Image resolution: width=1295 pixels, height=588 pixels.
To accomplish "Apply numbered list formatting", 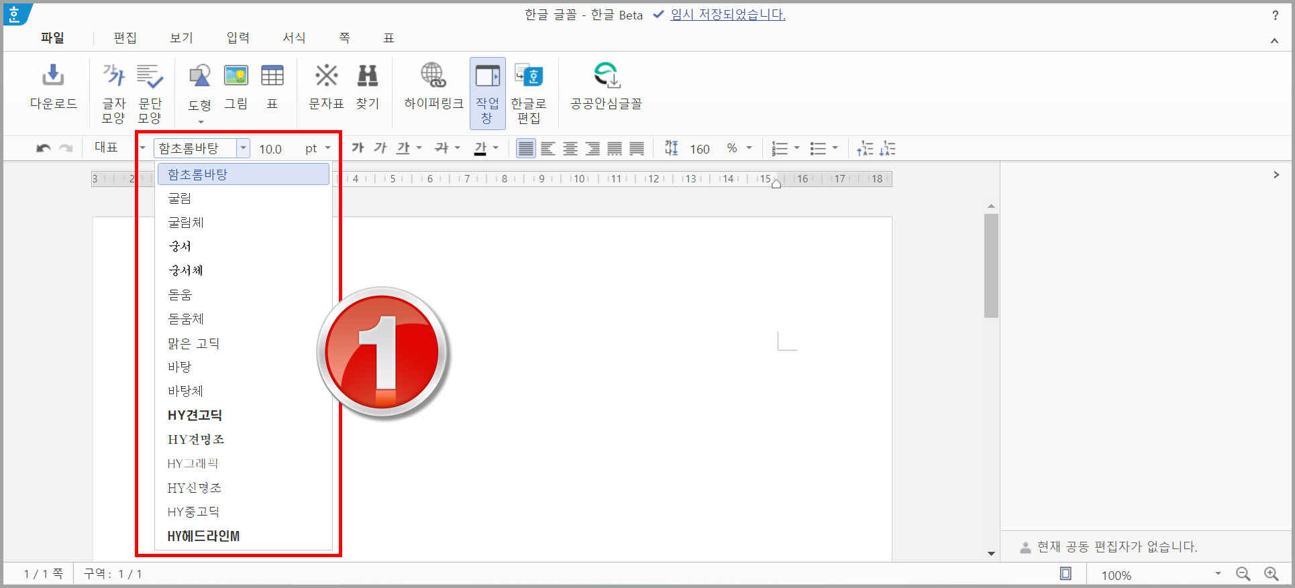I will [780, 148].
